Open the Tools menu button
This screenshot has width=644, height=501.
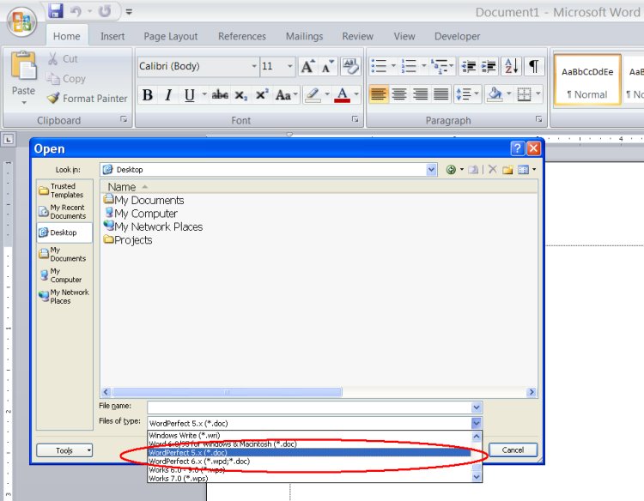pyautogui.click(x=64, y=450)
